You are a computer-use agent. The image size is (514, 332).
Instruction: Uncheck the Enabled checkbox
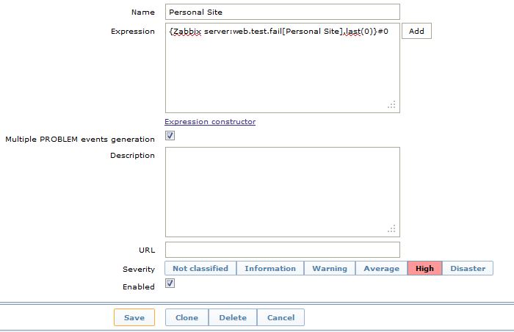tap(170, 284)
